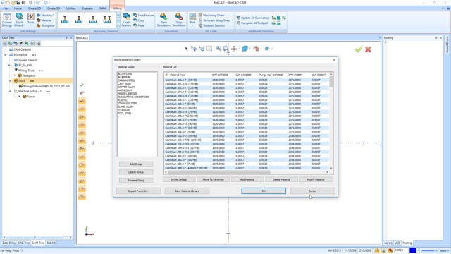451x254 pixels.
Task: Click the pencil icon in CAM Tree toolbar
Action: tap(21, 43)
